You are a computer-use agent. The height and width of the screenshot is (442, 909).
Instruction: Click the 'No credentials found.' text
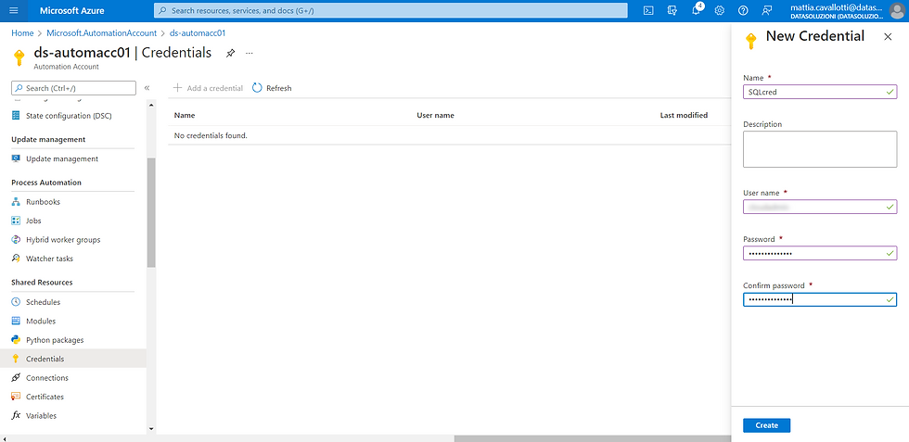(x=211, y=135)
